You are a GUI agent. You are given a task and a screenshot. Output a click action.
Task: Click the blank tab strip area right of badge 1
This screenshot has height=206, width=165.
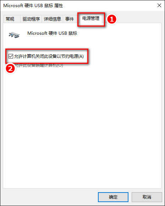click(x=139, y=19)
